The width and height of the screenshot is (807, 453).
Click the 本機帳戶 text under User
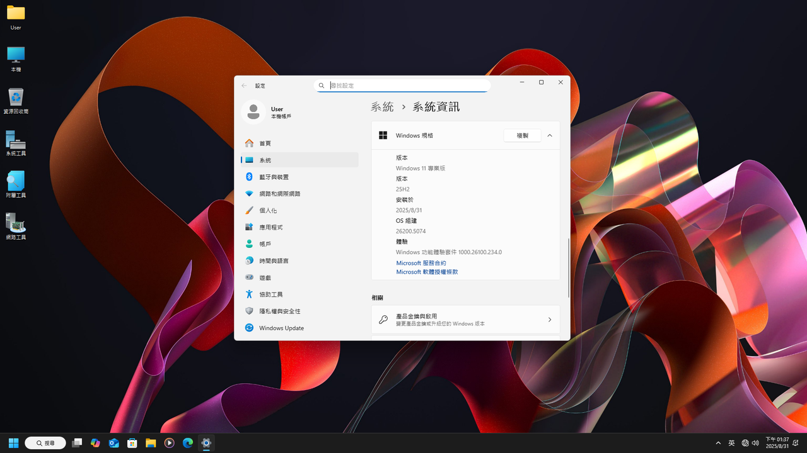pos(281,117)
